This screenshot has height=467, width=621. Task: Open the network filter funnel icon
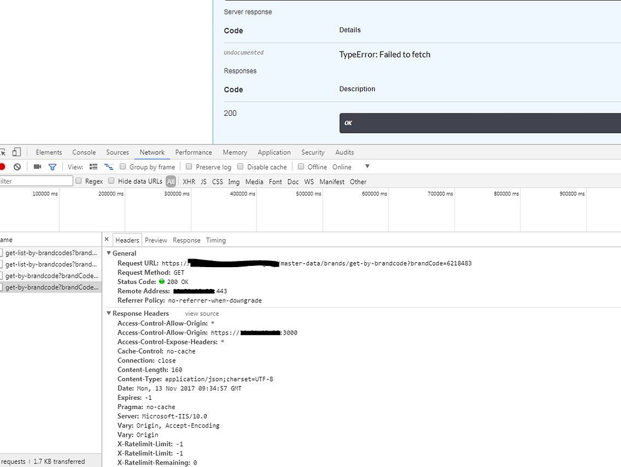52,167
